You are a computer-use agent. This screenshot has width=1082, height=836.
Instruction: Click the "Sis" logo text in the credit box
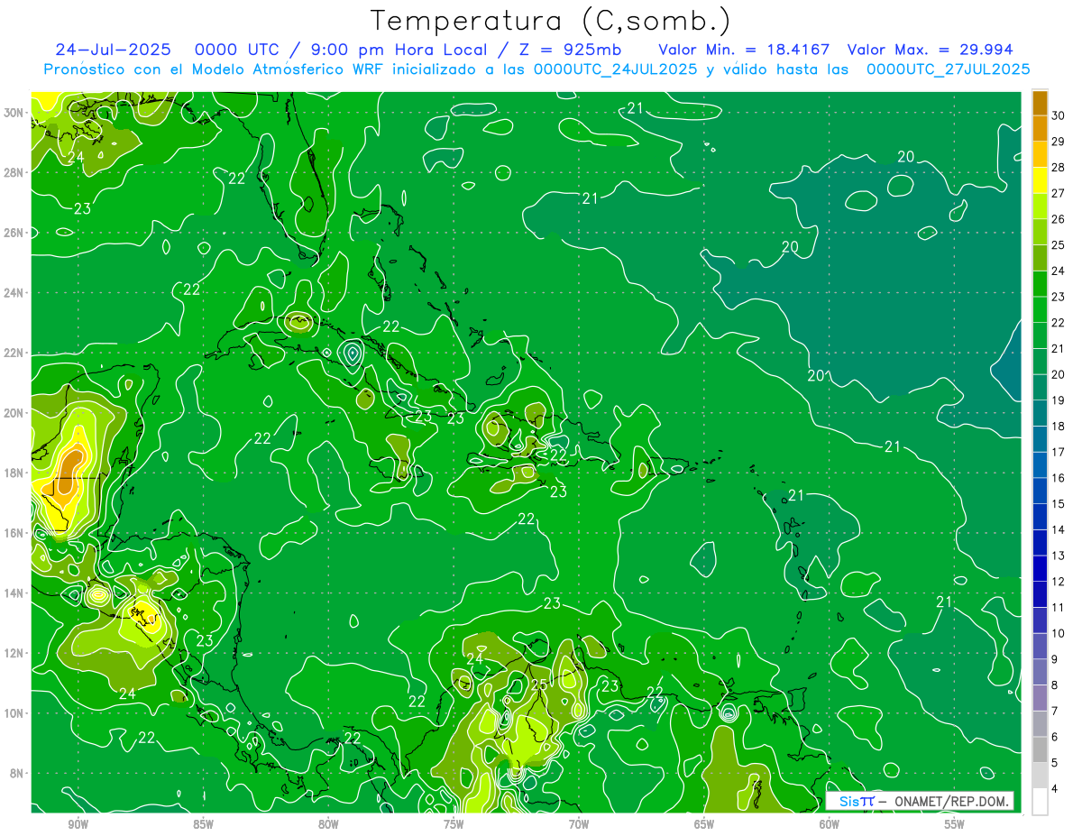(x=848, y=802)
